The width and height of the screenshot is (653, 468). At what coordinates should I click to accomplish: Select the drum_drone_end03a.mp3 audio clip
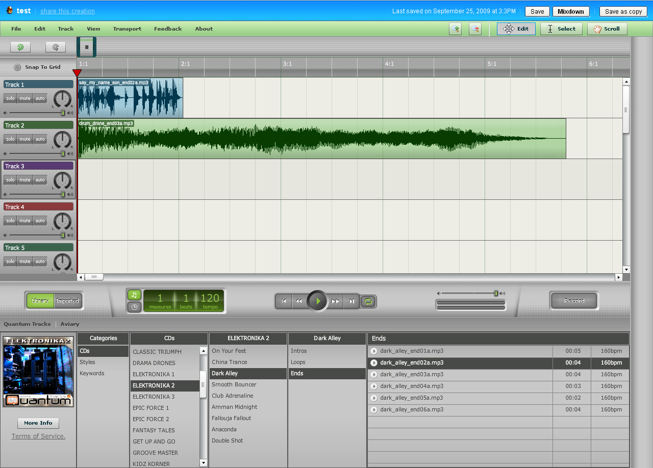point(322,139)
